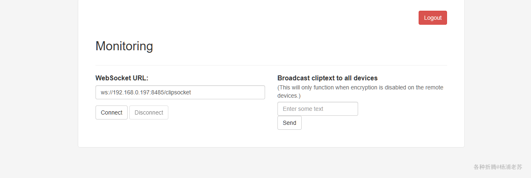
Task: Activate the broadcast cliptext input placeholder
Action: (318, 109)
